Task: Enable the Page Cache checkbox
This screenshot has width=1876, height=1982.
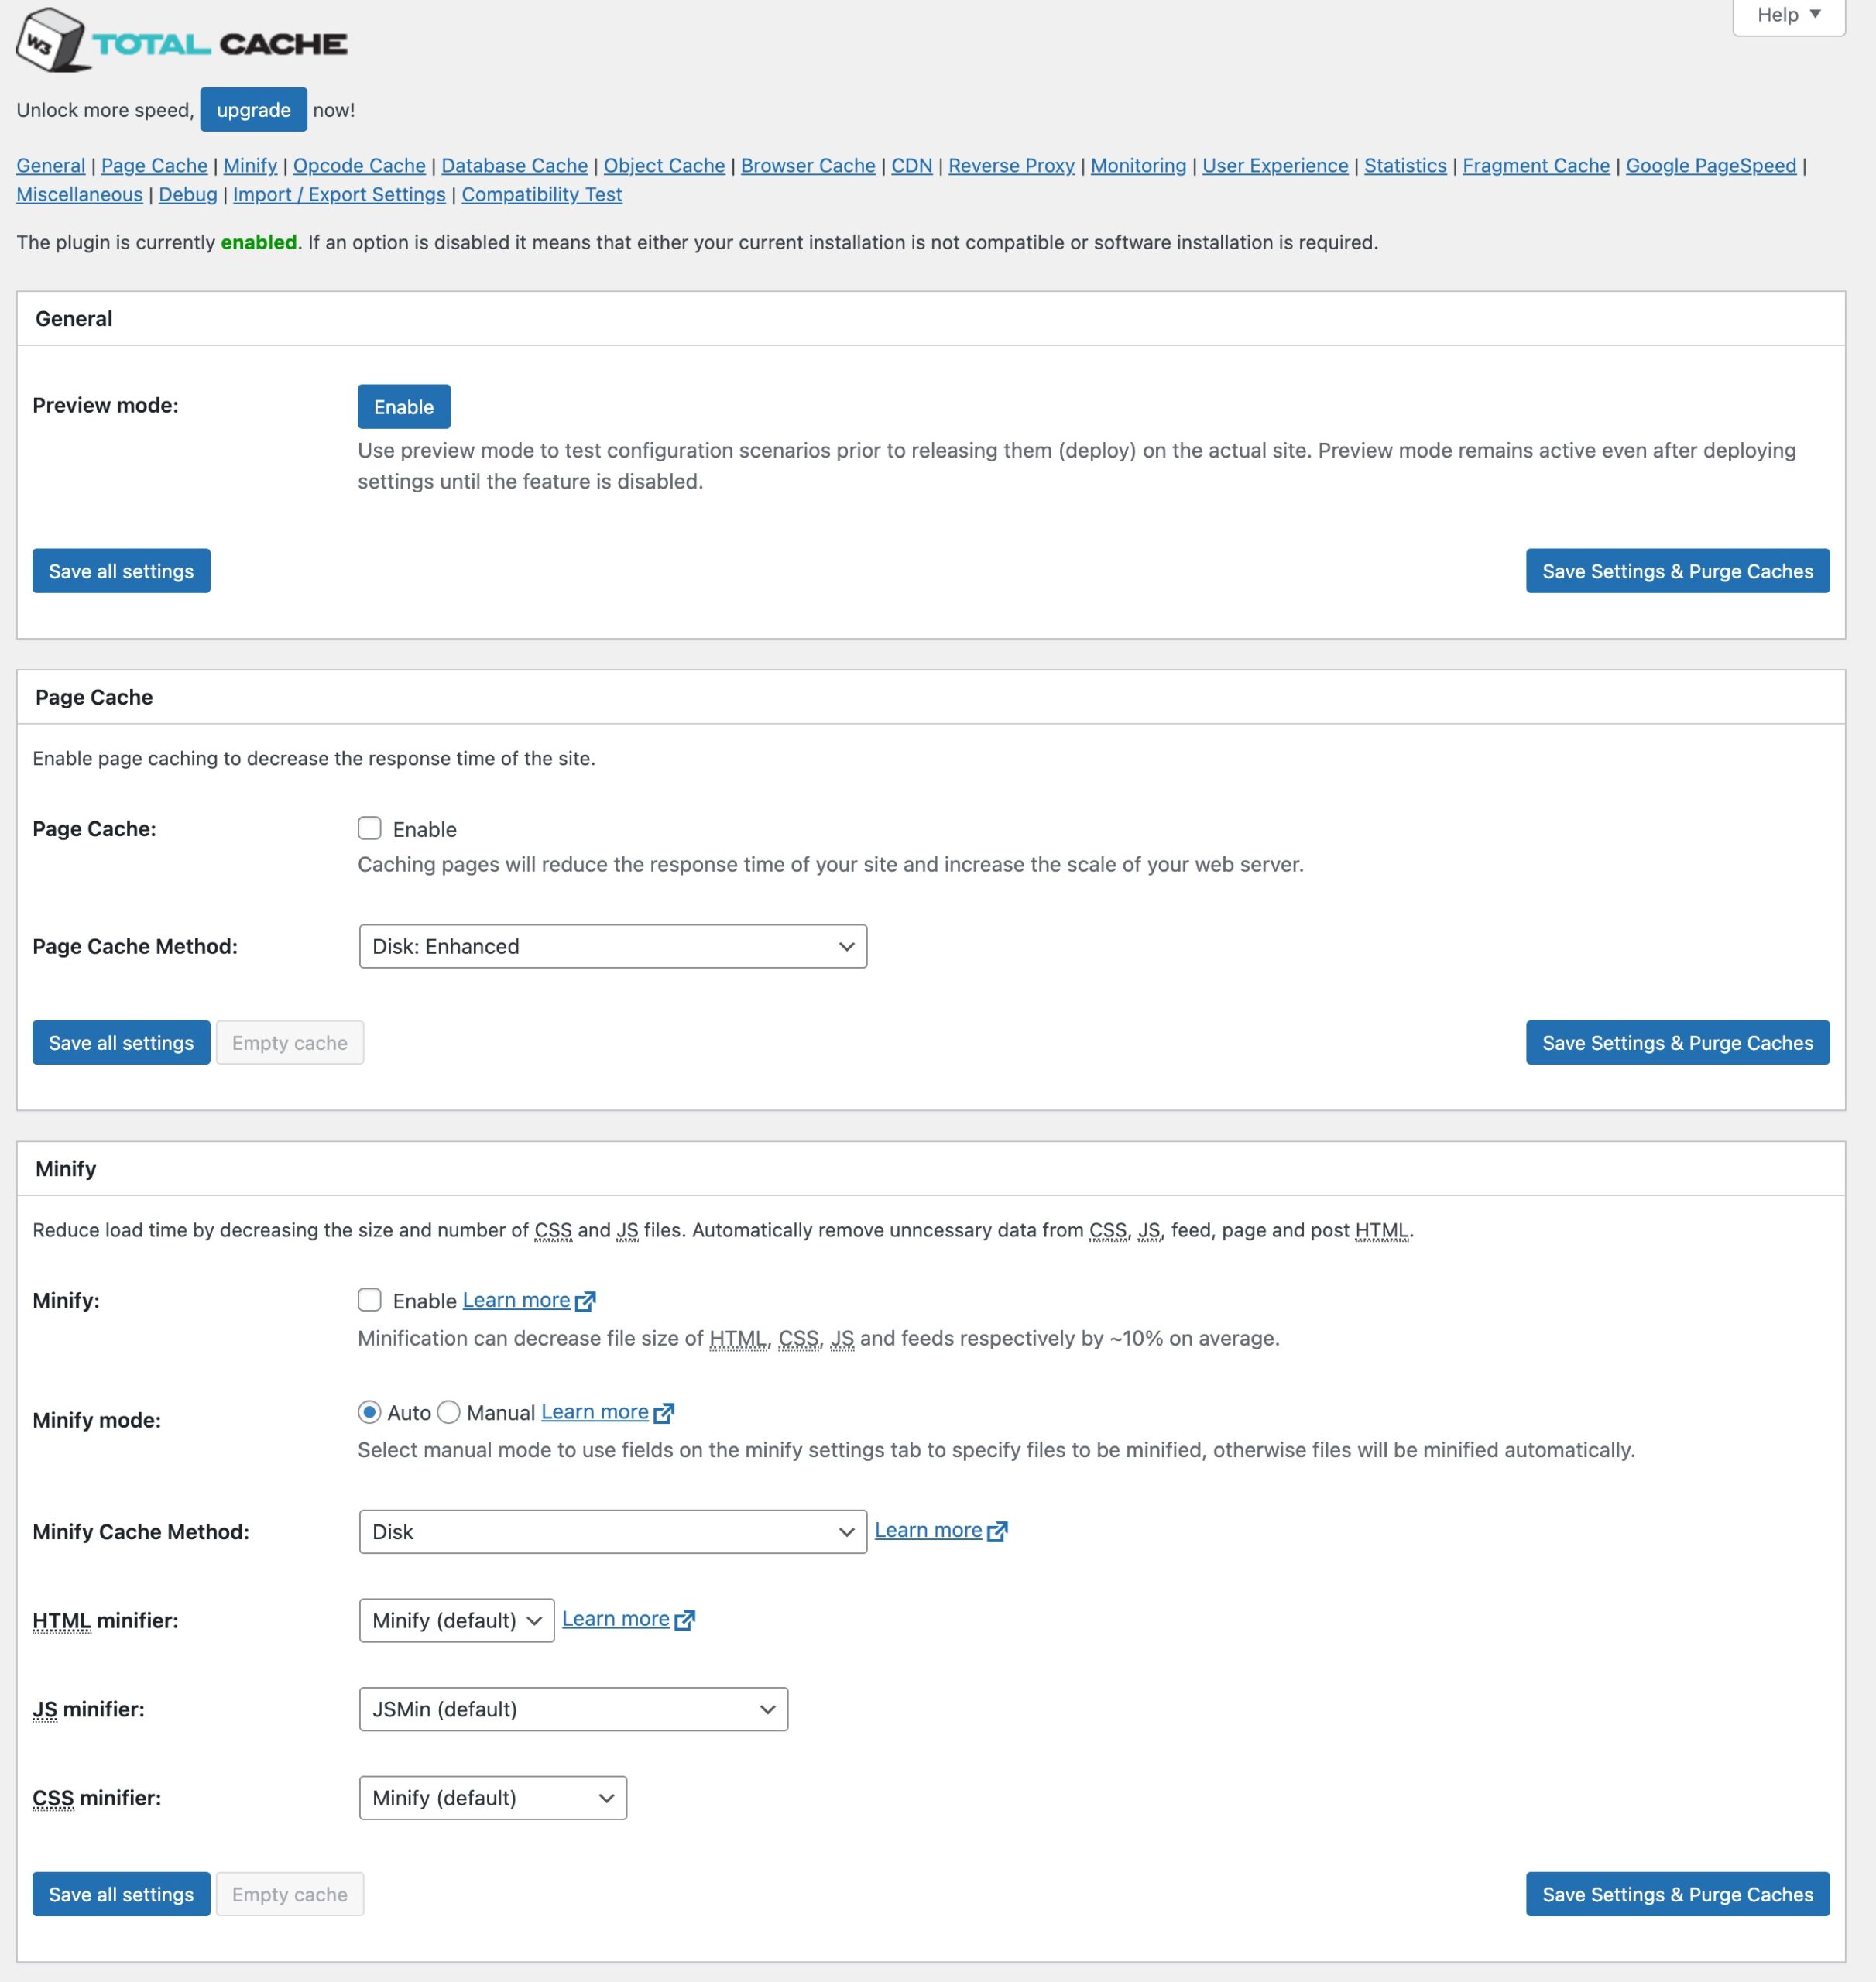Action: pyautogui.click(x=370, y=827)
